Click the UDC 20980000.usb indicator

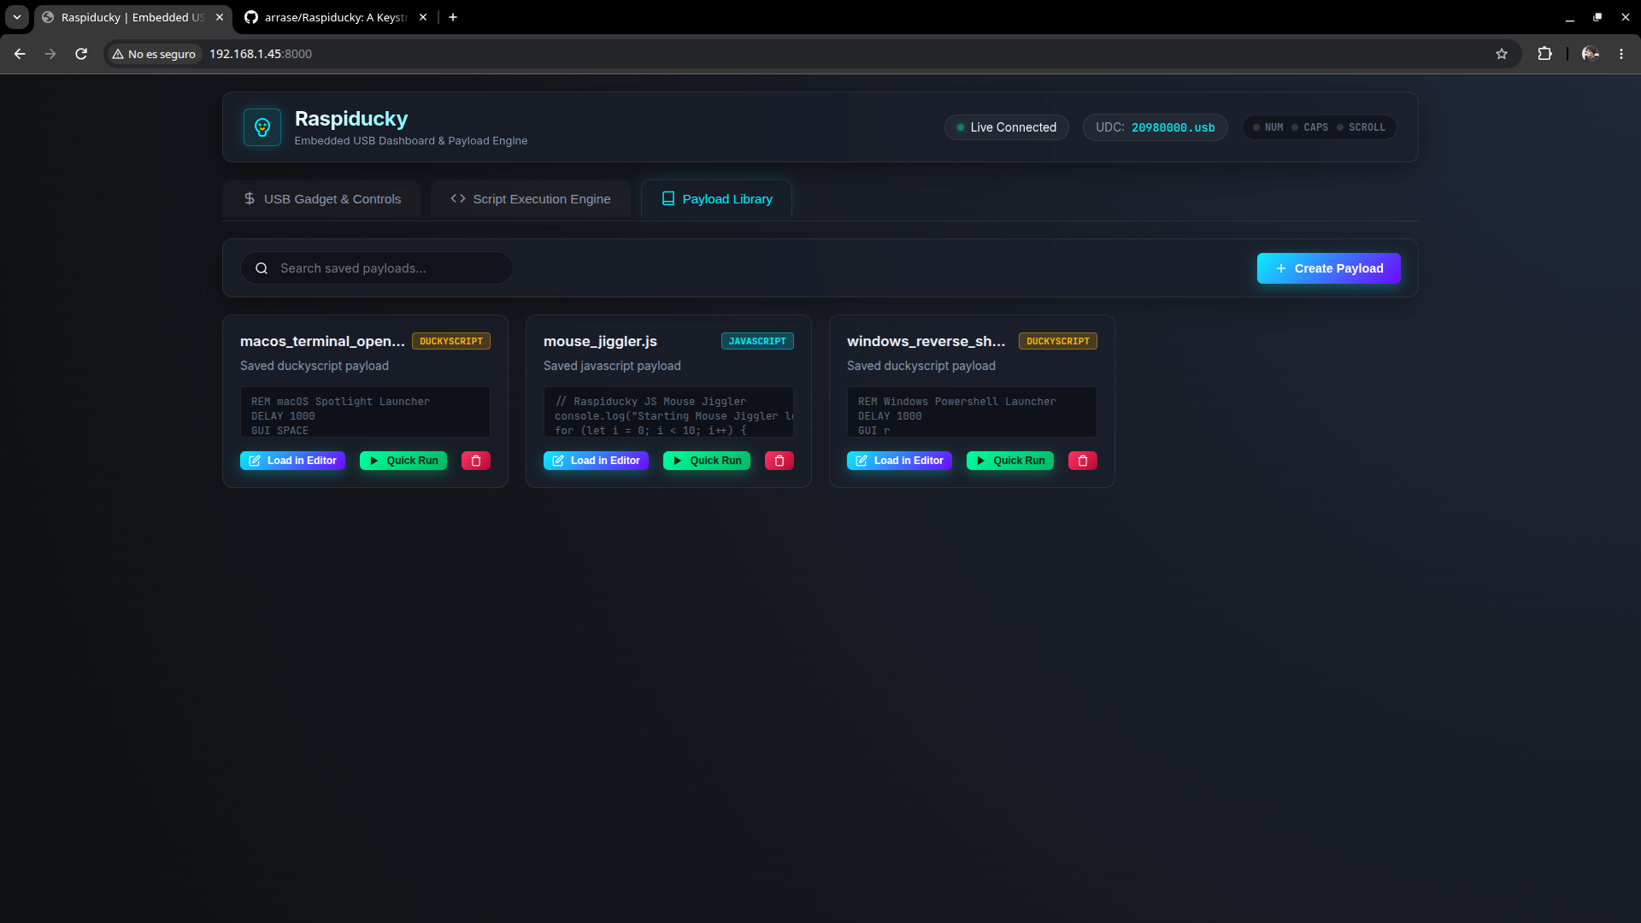[x=1155, y=127]
